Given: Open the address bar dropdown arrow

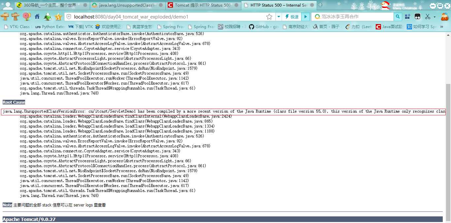Looking at the screenshot, I should (279, 17).
